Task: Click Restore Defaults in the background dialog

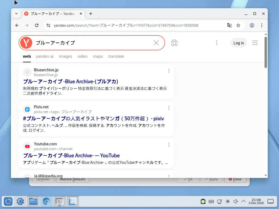Action: pos(73,179)
